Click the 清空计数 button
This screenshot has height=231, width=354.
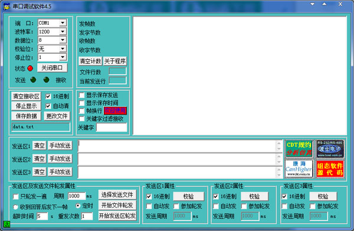point(90,61)
